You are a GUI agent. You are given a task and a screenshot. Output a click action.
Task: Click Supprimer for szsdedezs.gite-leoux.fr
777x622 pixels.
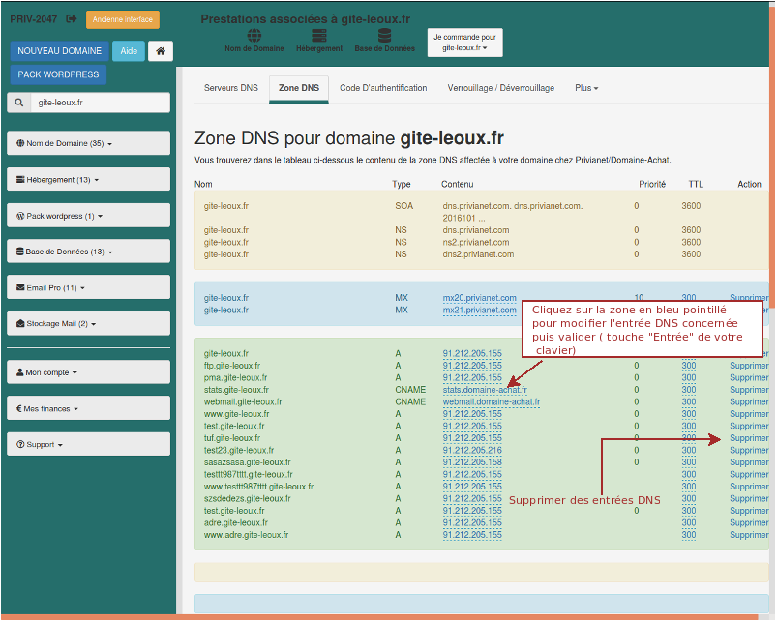pyautogui.click(x=749, y=499)
